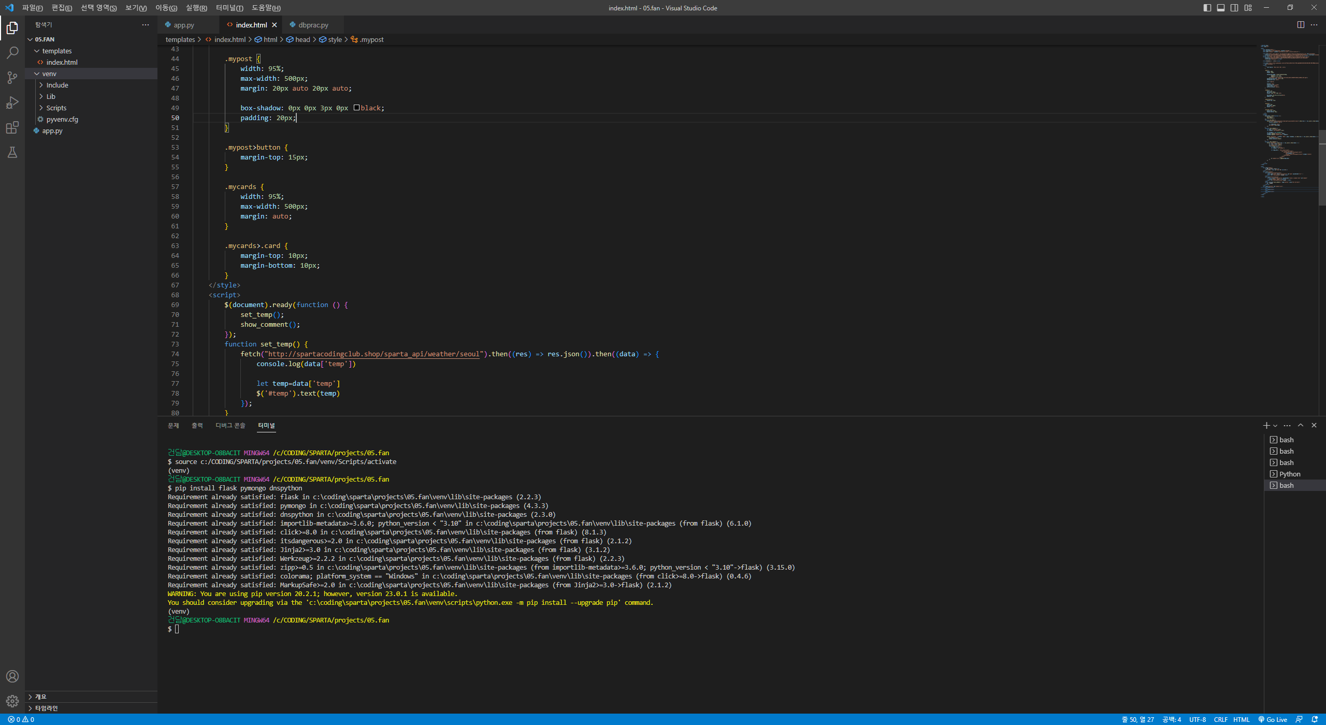Open Source Control view
Viewport: 1326px width, 725px height.
12,78
